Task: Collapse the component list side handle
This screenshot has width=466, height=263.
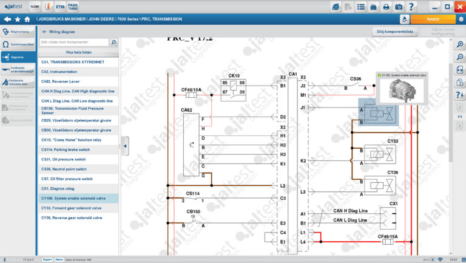Action: tap(125, 146)
